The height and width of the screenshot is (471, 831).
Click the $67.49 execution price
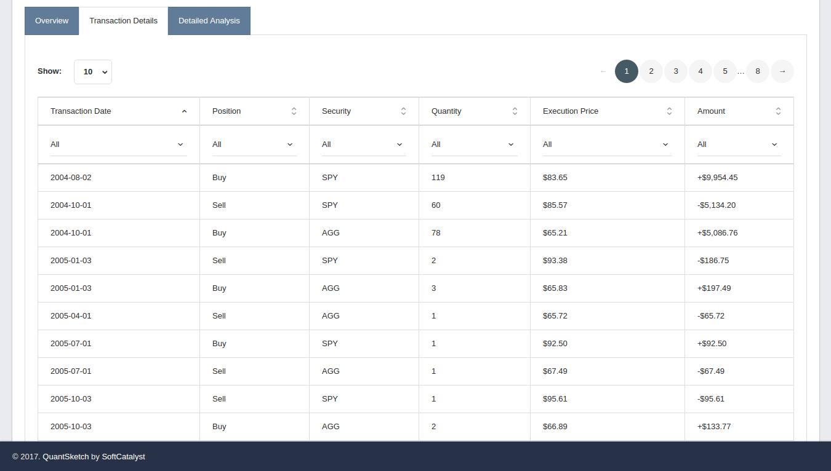pyautogui.click(x=555, y=371)
